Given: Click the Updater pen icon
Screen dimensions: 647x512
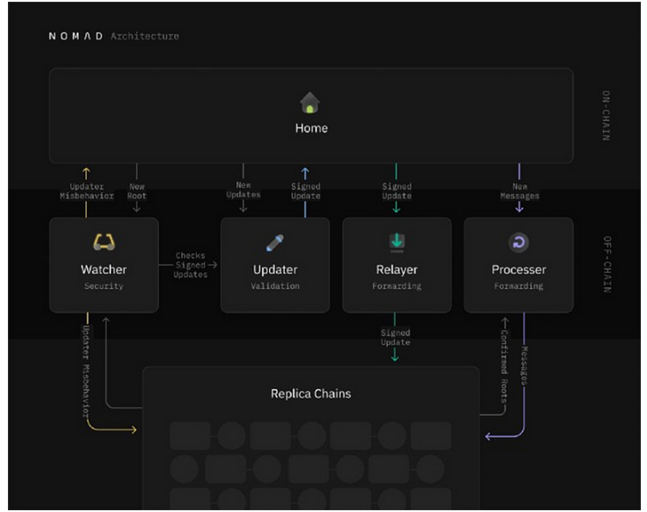Looking at the screenshot, I should [275, 242].
